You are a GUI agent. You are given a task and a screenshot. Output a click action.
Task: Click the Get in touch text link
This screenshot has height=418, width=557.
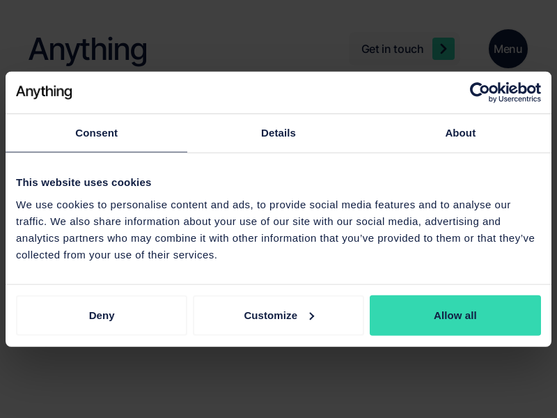point(392,49)
